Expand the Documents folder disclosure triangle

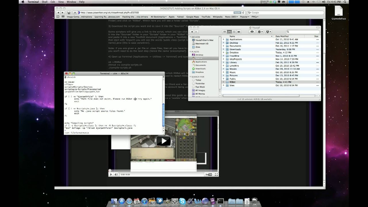tap(224, 46)
